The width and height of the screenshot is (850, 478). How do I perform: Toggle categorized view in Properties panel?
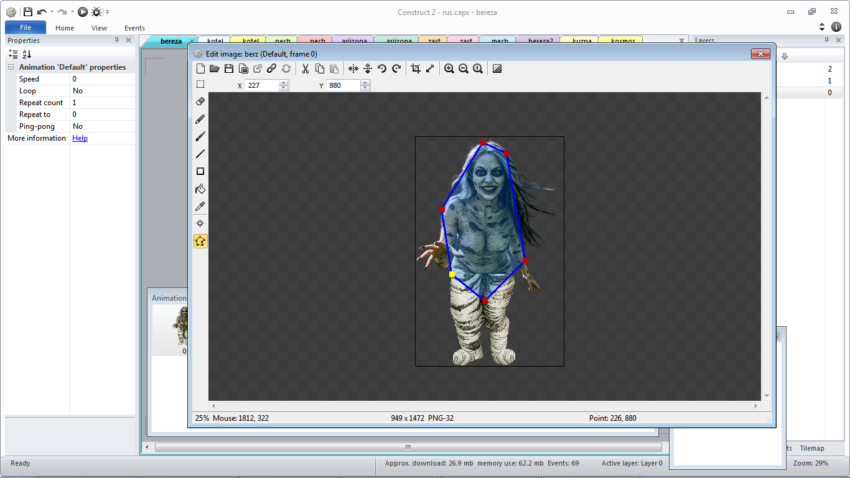point(13,54)
